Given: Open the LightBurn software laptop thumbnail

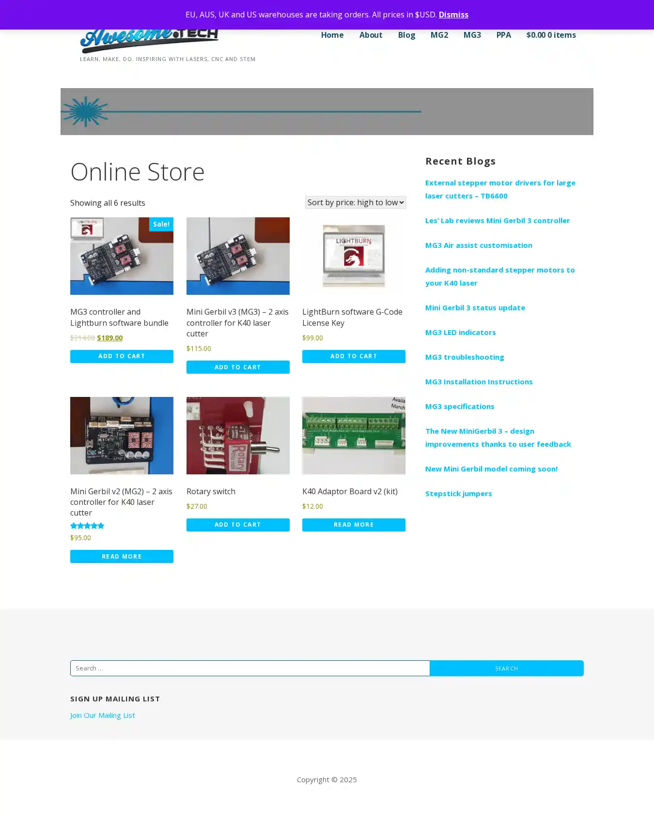Looking at the screenshot, I should pos(354,256).
